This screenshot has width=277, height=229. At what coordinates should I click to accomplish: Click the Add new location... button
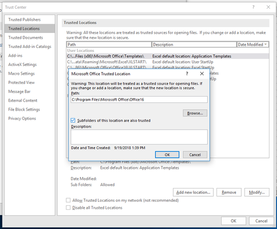pyautogui.click(x=193, y=193)
